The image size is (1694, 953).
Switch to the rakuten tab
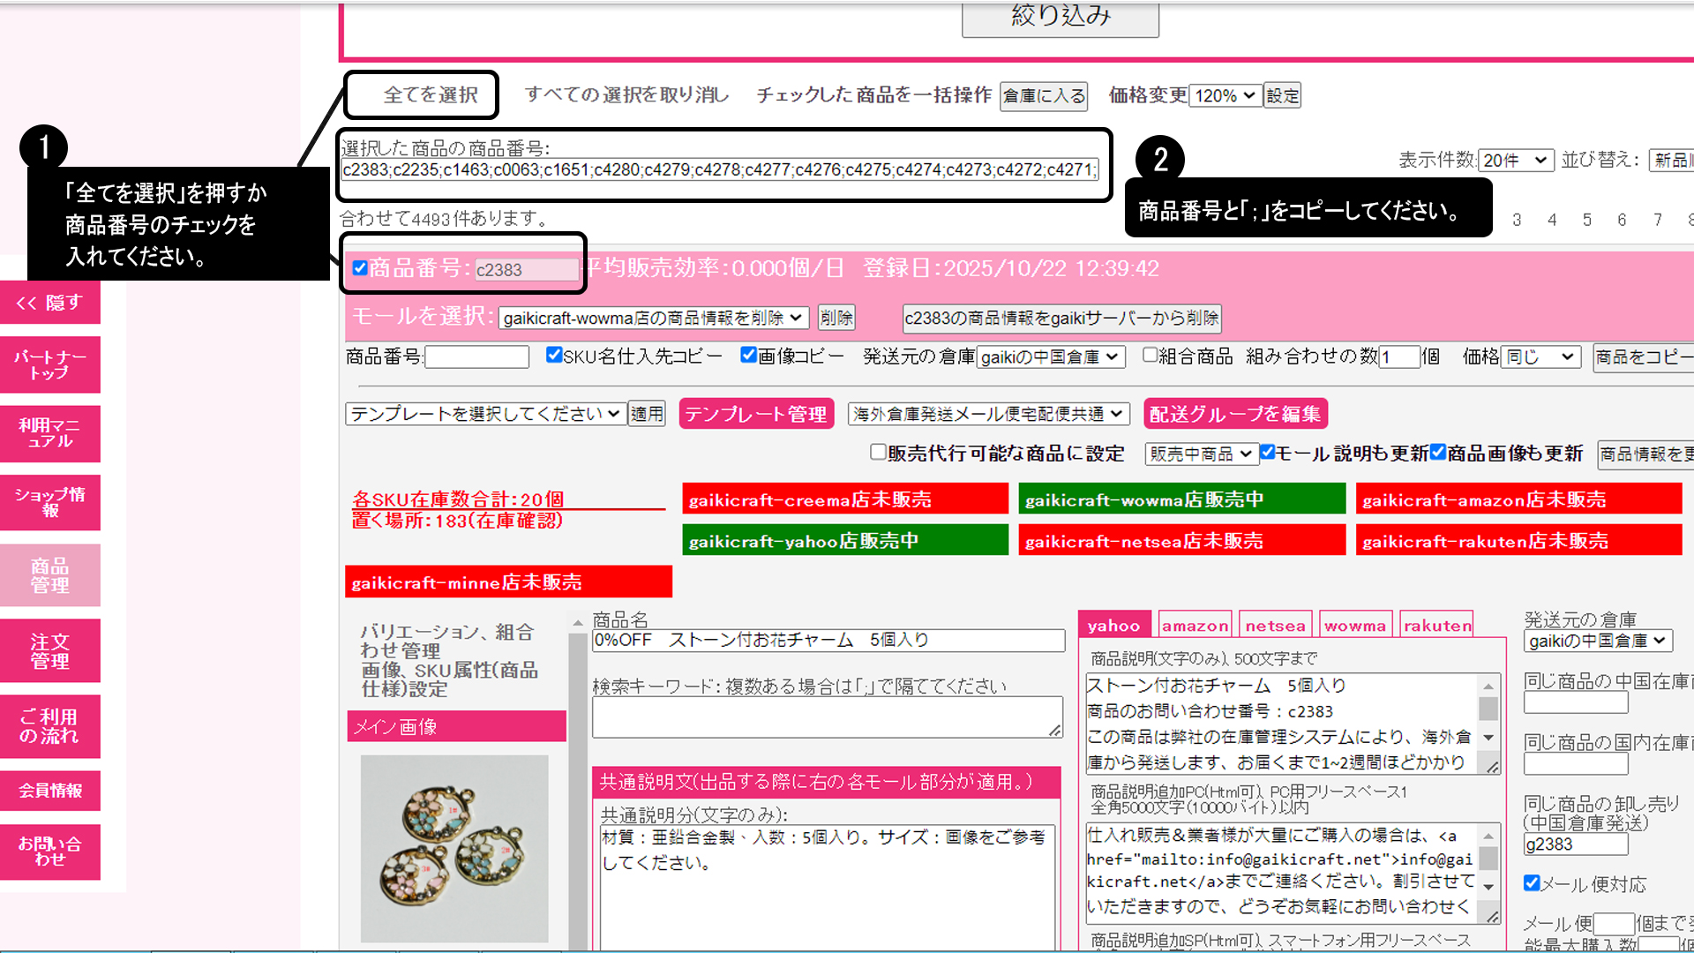click(1437, 626)
